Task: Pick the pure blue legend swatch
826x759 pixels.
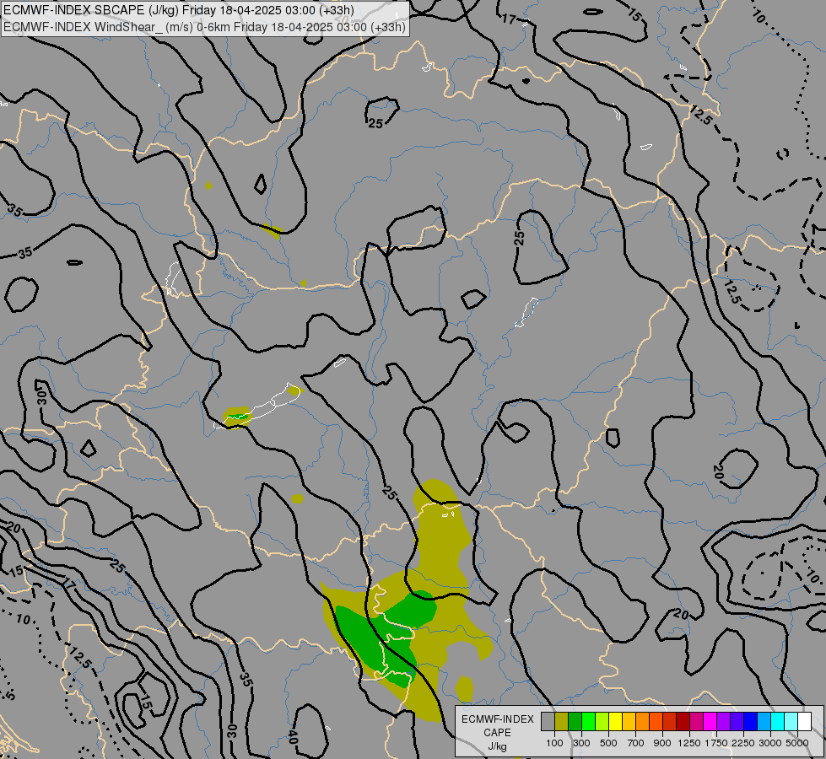Action: (751, 721)
